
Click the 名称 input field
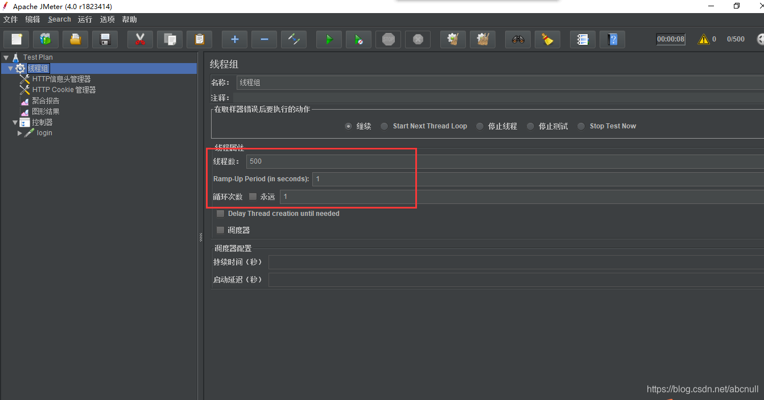point(500,82)
